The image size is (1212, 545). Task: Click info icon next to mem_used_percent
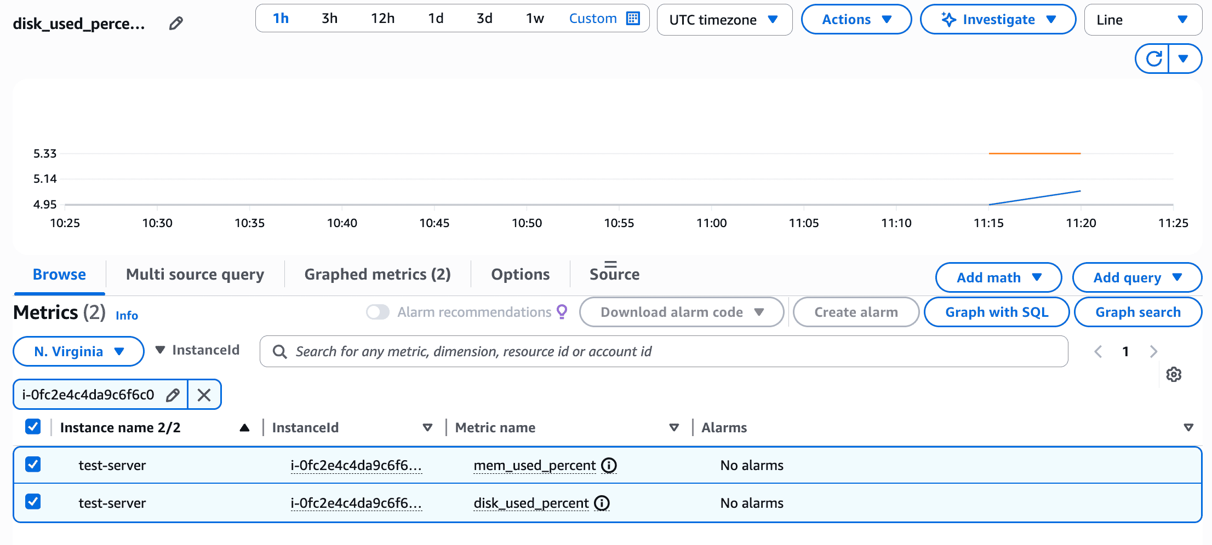(609, 465)
